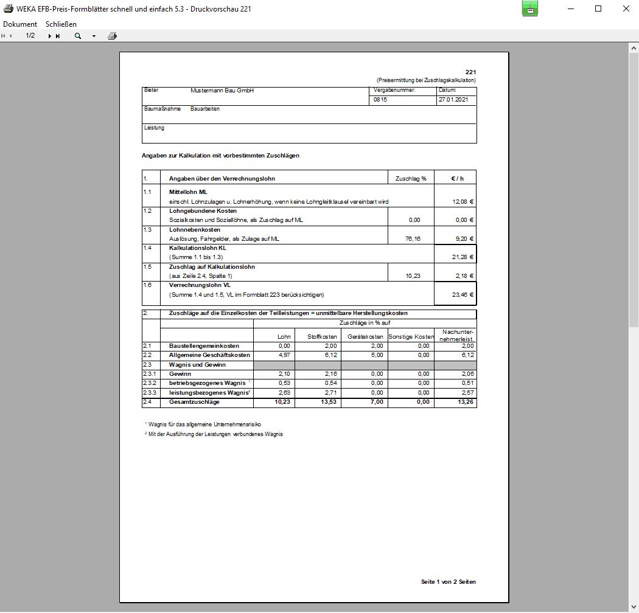This screenshot has width=639, height=613.
Task: Maximize the print preview window
Action: 598,9
